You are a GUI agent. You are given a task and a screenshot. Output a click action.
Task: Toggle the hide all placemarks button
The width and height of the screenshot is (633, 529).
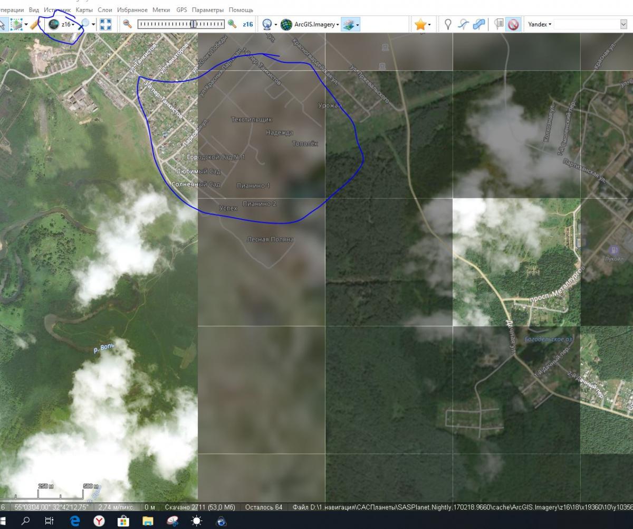[x=513, y=24]
